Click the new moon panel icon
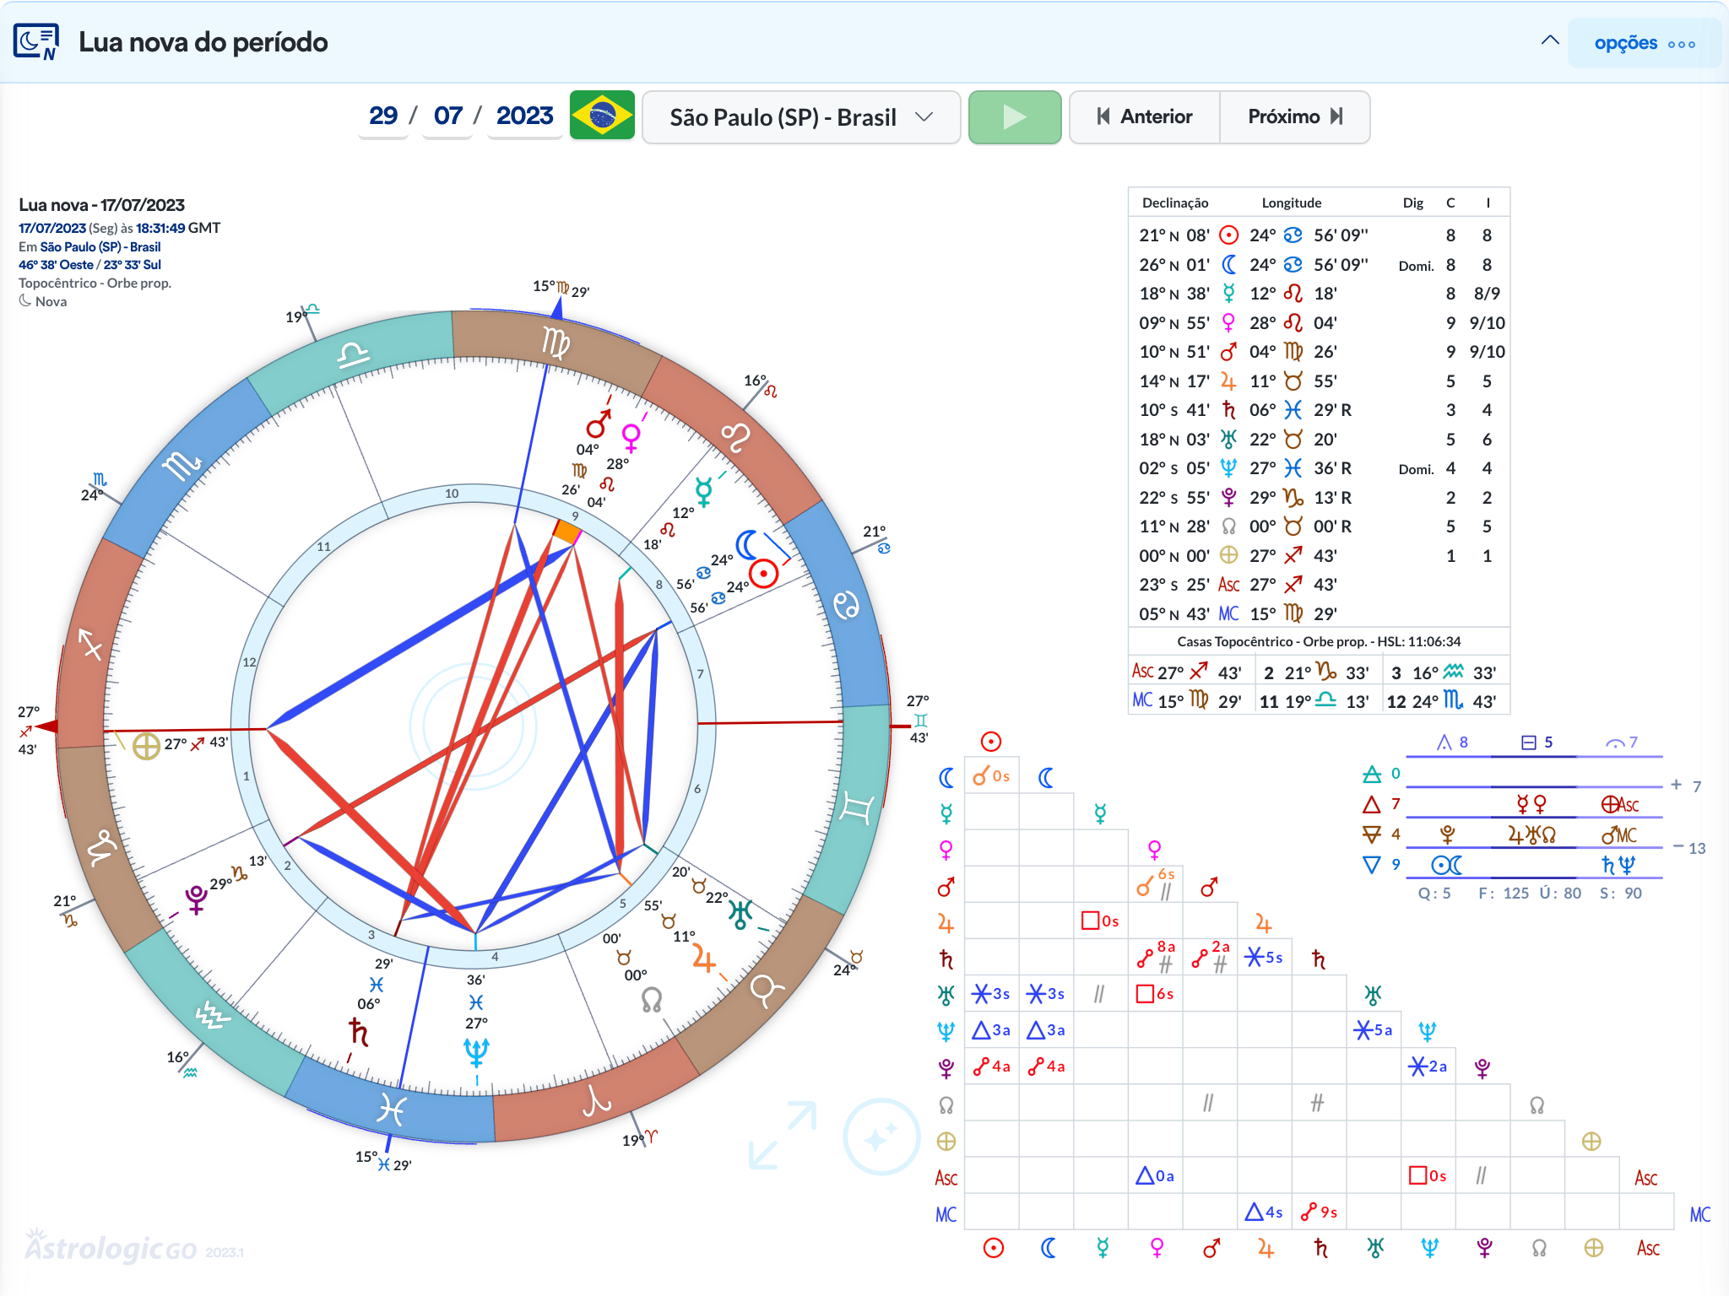The image size is (1729, 1296). tap(36, 41)
